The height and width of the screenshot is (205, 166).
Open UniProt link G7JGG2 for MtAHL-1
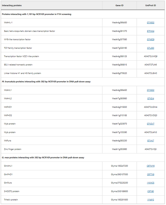[151, 22]
